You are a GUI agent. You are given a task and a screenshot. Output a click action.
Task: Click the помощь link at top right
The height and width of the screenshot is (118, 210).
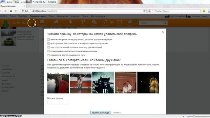click(196, 16)
